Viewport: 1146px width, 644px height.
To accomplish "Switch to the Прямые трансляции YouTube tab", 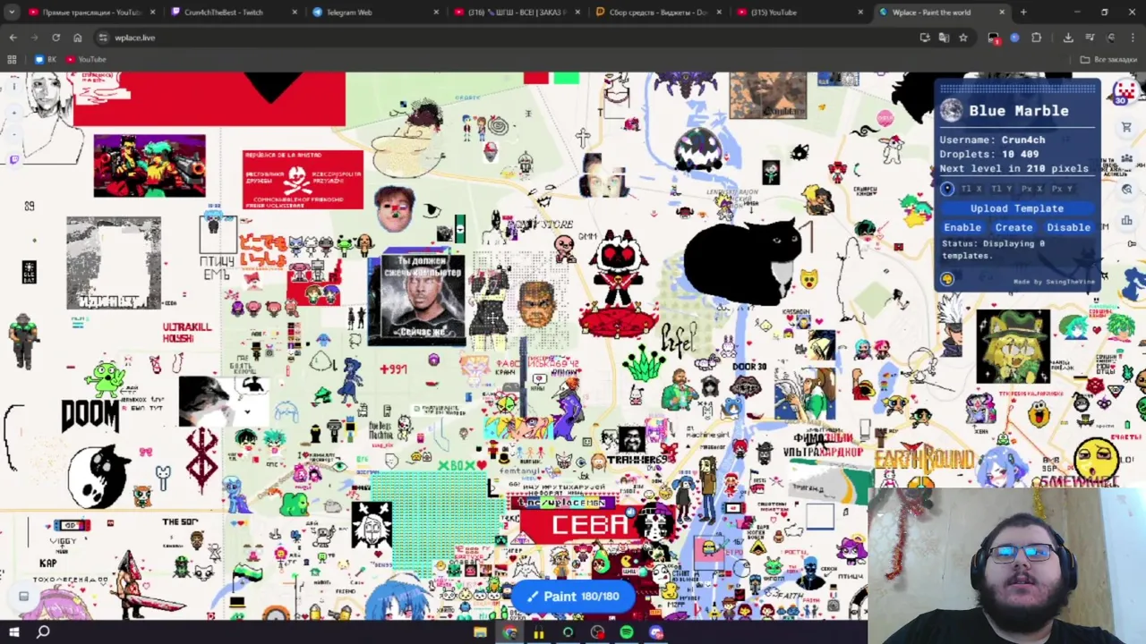I will (x=91, y=13).
